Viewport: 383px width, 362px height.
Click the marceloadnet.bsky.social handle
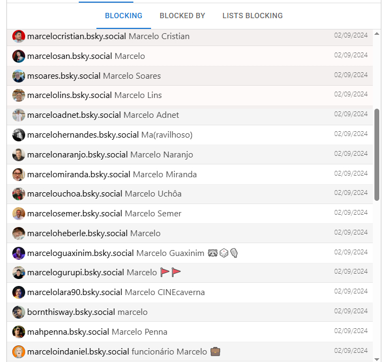(74, 115)
